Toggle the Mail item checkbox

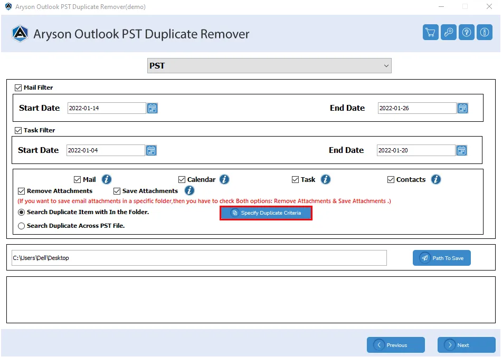77,179
